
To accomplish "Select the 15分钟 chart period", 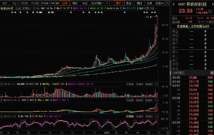I will [x=35, y=3].
